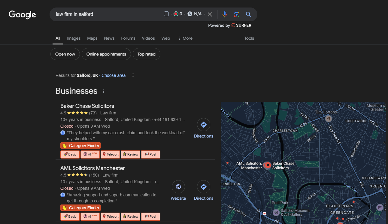388x224 pixels.
Task: Apply the Top rated filter
Action: point(147,54)
